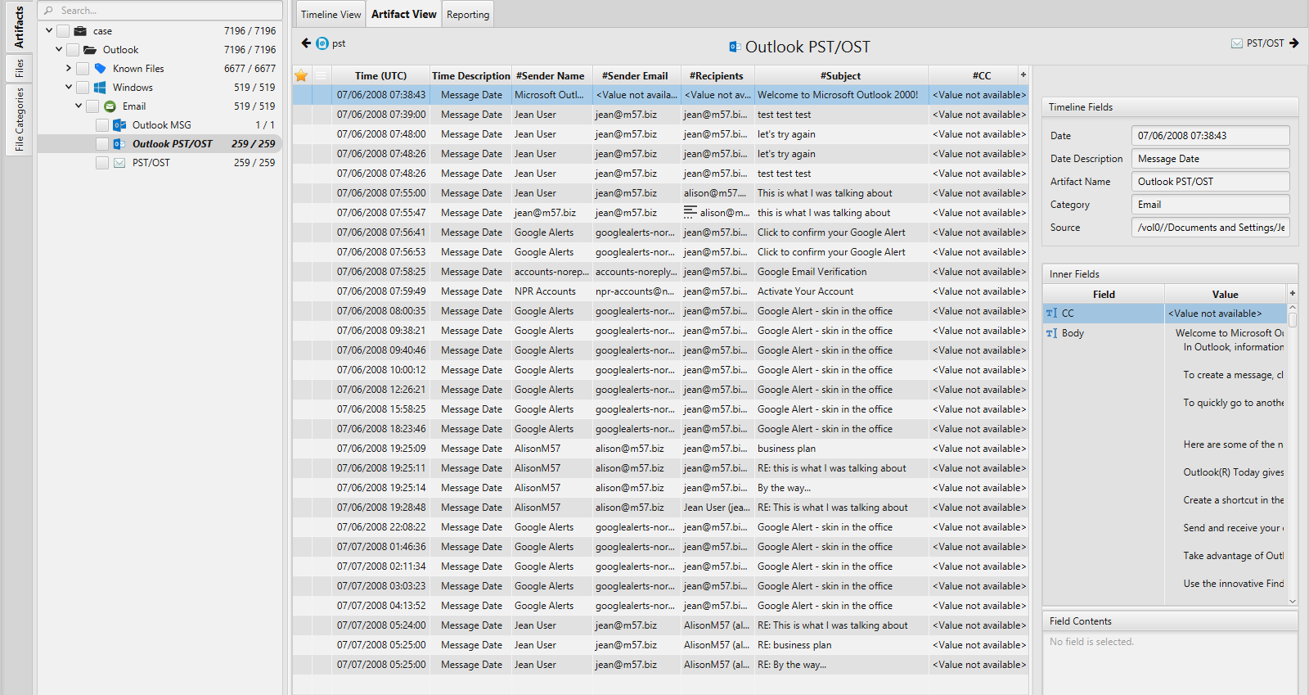The image size is (1309, 695).
Task: Click the Windows logo icon in tree
Action: tap(100, 88)
